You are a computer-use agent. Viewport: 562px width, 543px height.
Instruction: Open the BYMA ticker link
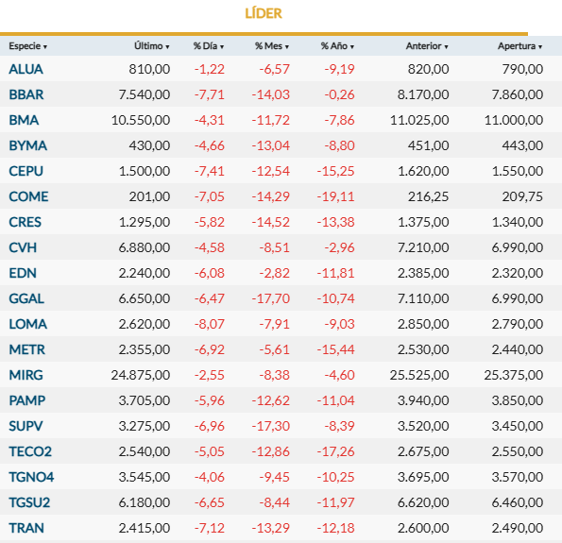[x=28, y=145]
